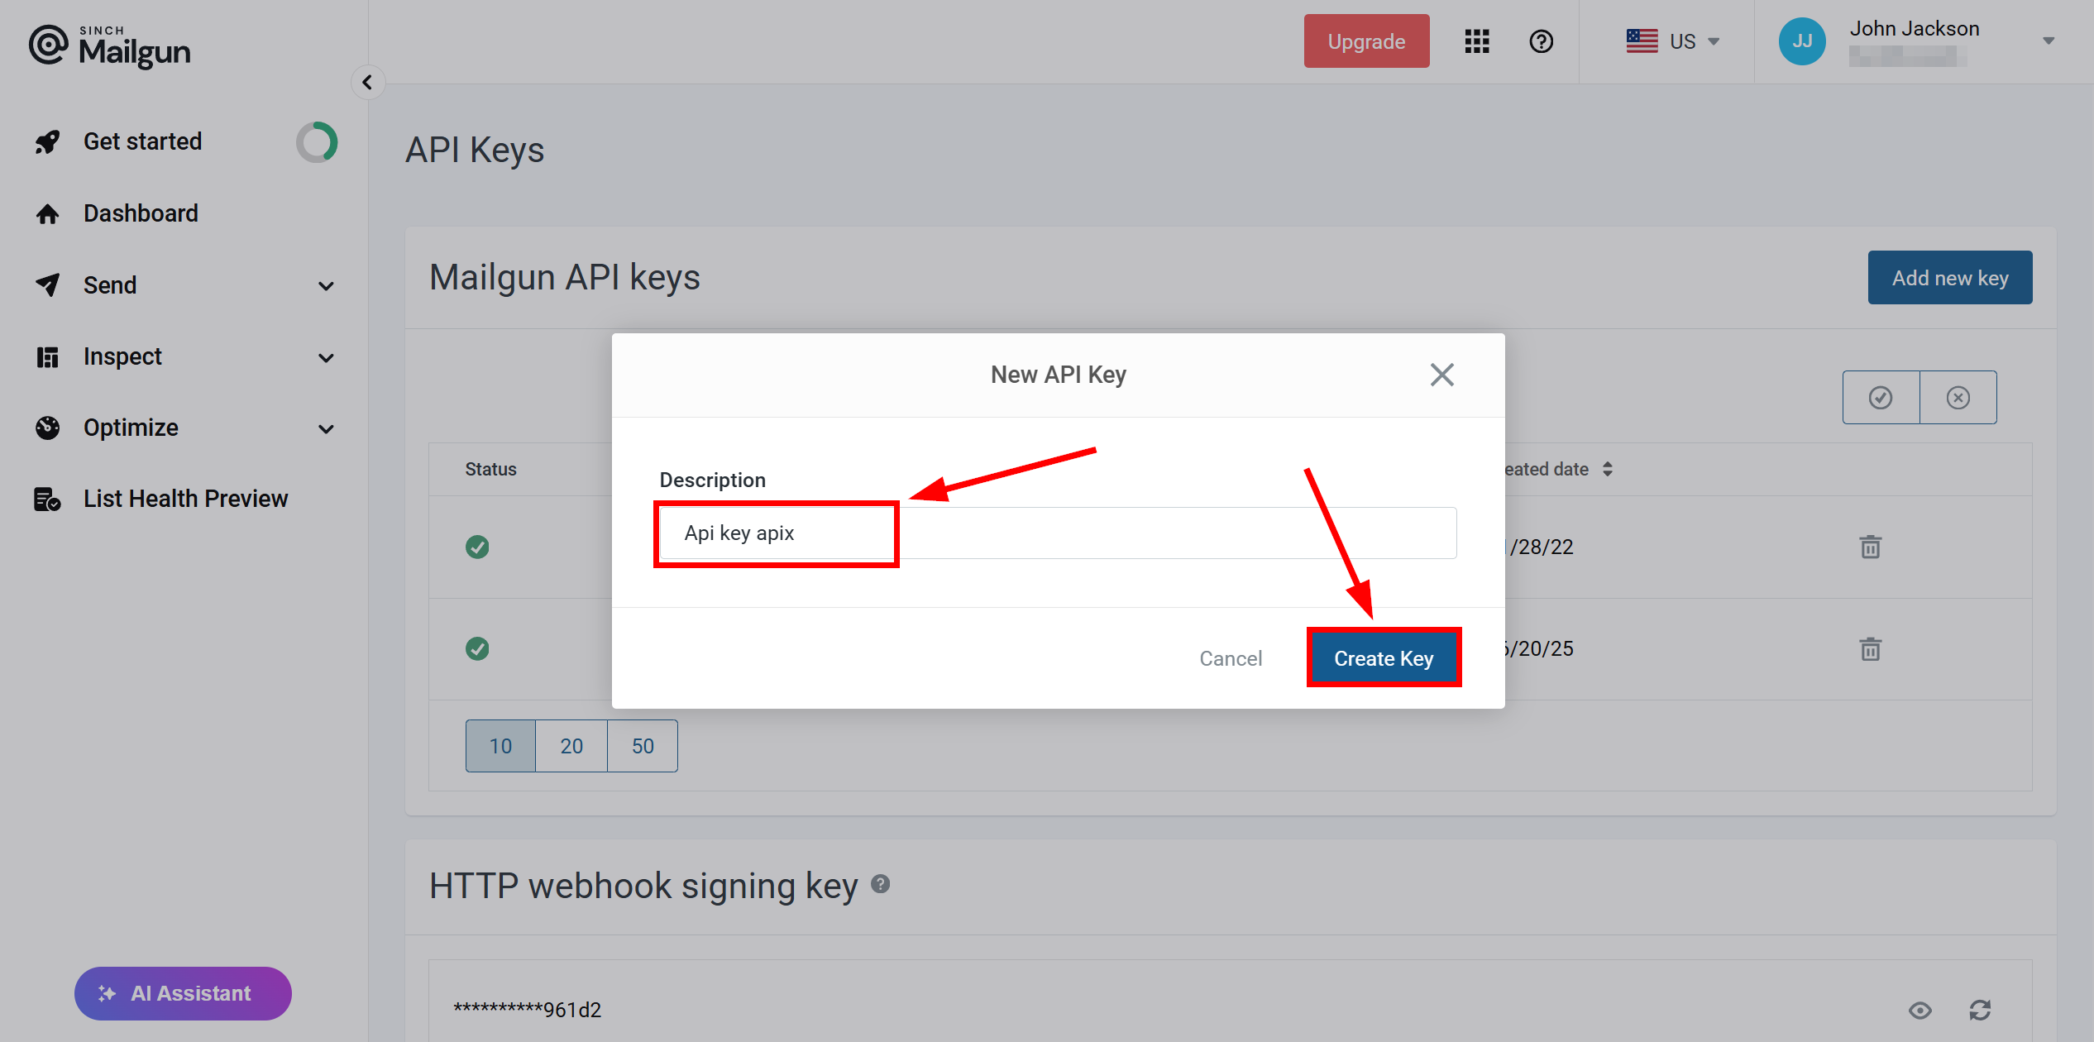Click Add new key button

tap(1950, 278)
